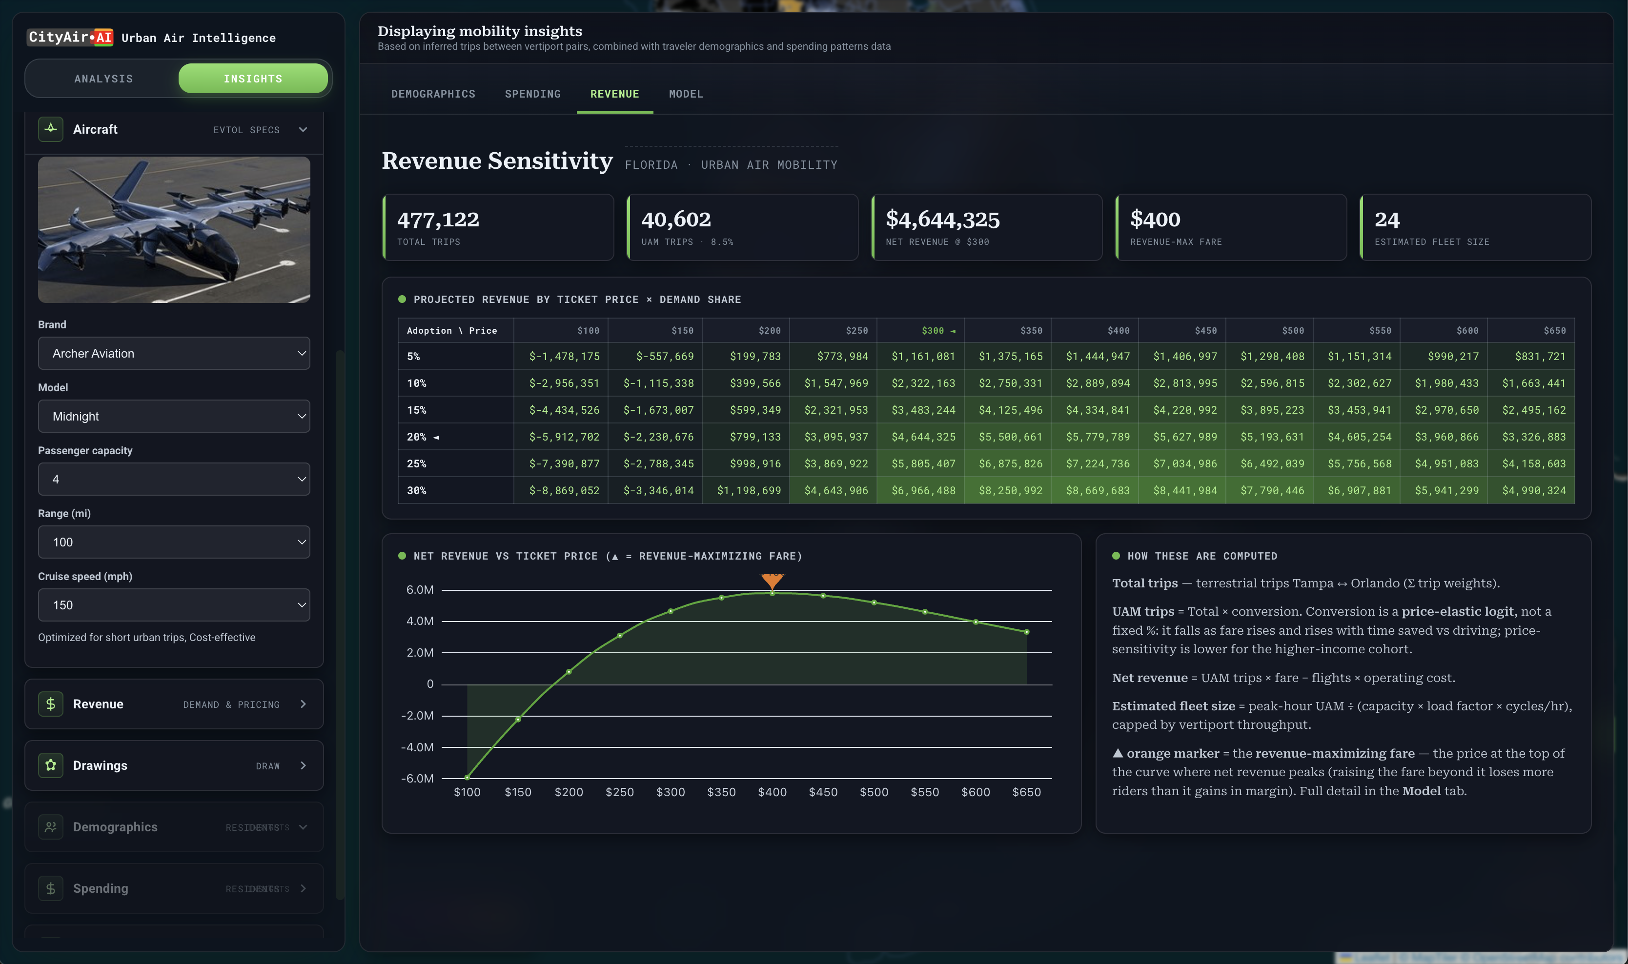Open the Model tab
This screenshot has height=964, width=1628.
point(686,94)
